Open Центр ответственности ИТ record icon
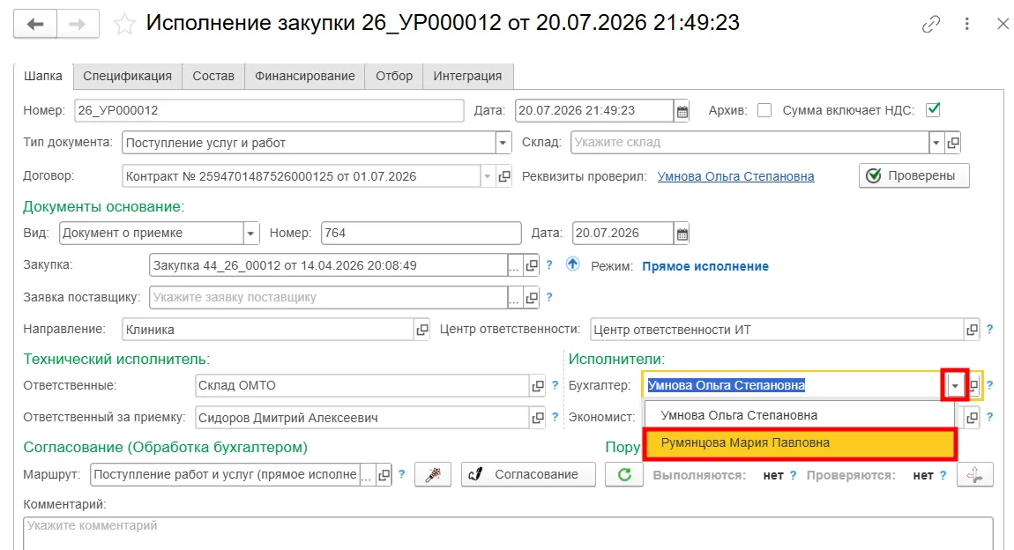Viewport: 1014px width, 550px height. click(x=972, y=330)
